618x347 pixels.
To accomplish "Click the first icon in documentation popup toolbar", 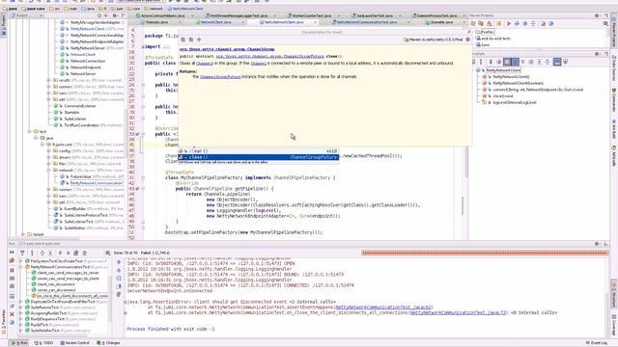I will [183, 40].
